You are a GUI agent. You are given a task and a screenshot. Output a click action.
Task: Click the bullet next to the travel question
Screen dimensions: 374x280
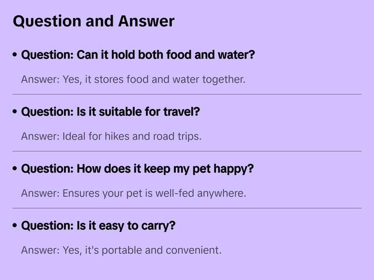tap(15, 112)
